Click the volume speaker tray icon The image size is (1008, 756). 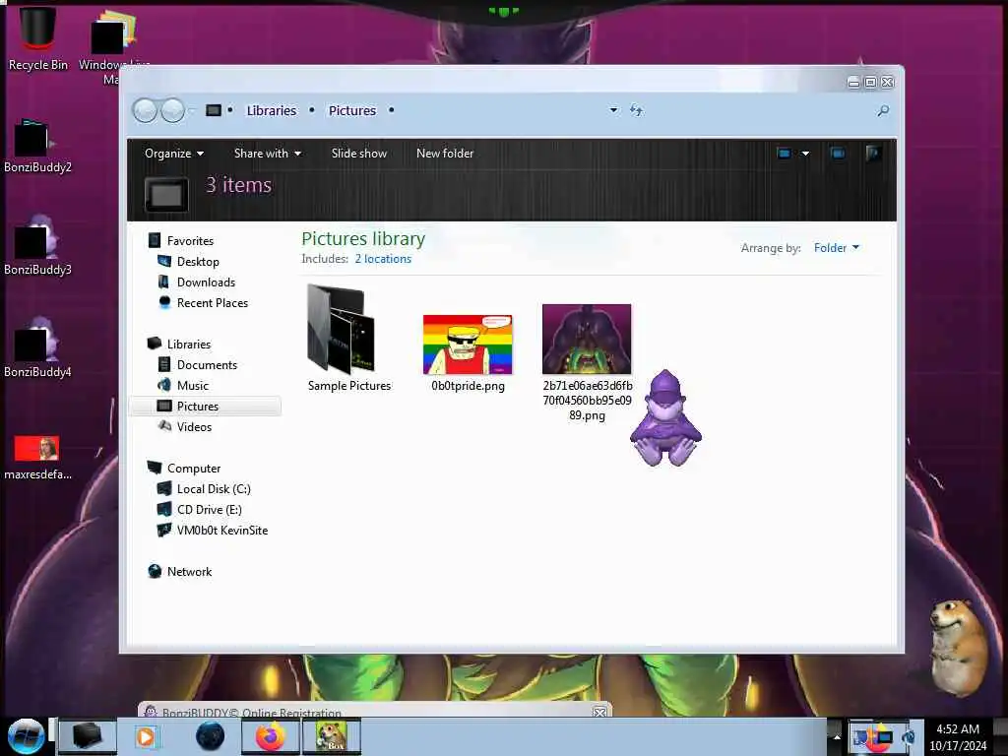pyautogui.click(x=909, y=736)
